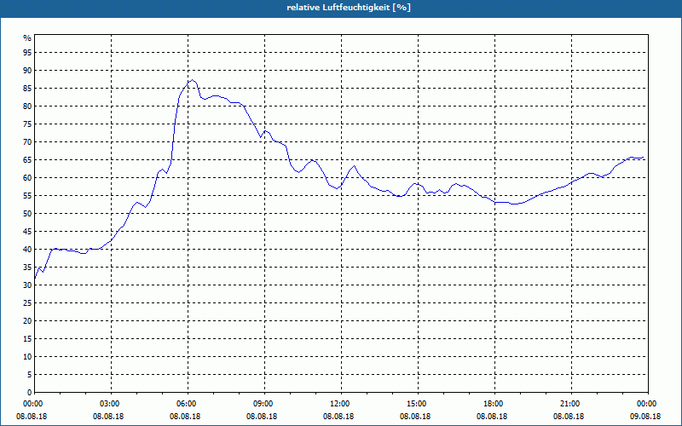
Task: Click the "85" y-axis value
Action: point(27,89)
